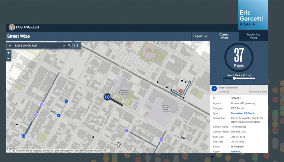
Task: Click the BOE Permit category value
Action: point(238,108)
